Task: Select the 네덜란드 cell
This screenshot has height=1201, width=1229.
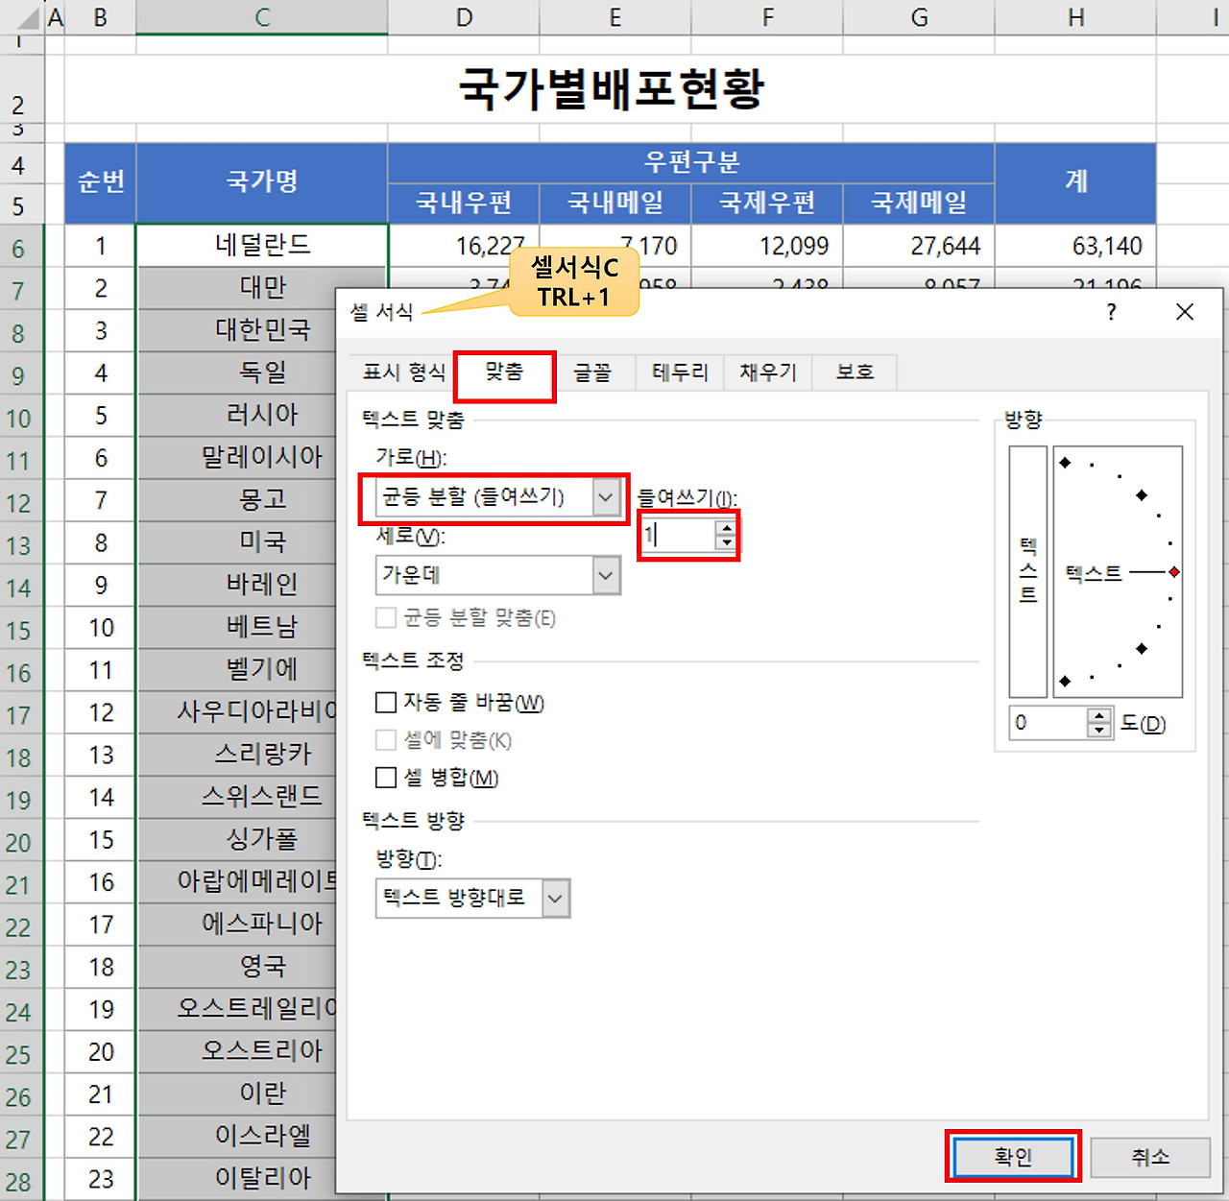Action: pos(261,246)
